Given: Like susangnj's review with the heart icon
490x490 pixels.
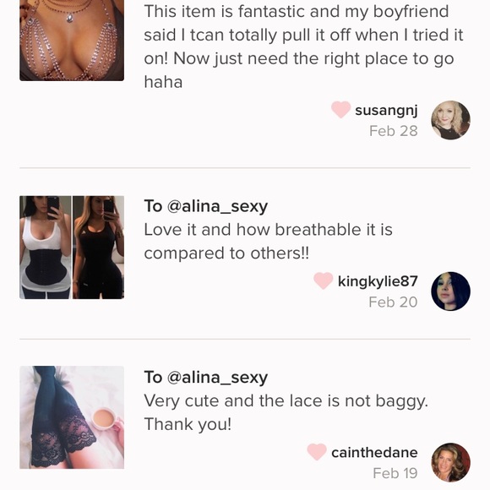Looking at the screenshot, I should point(341,110).
